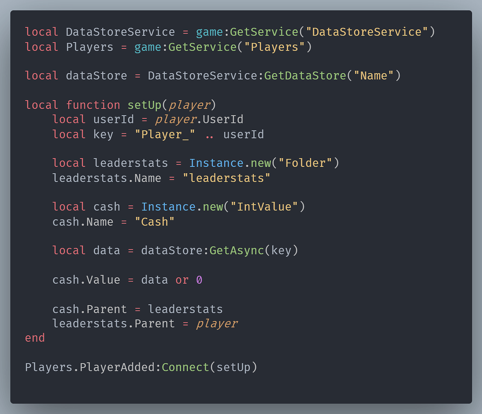Select the string "DataStoreService" on line one

(x=366, y=31)
